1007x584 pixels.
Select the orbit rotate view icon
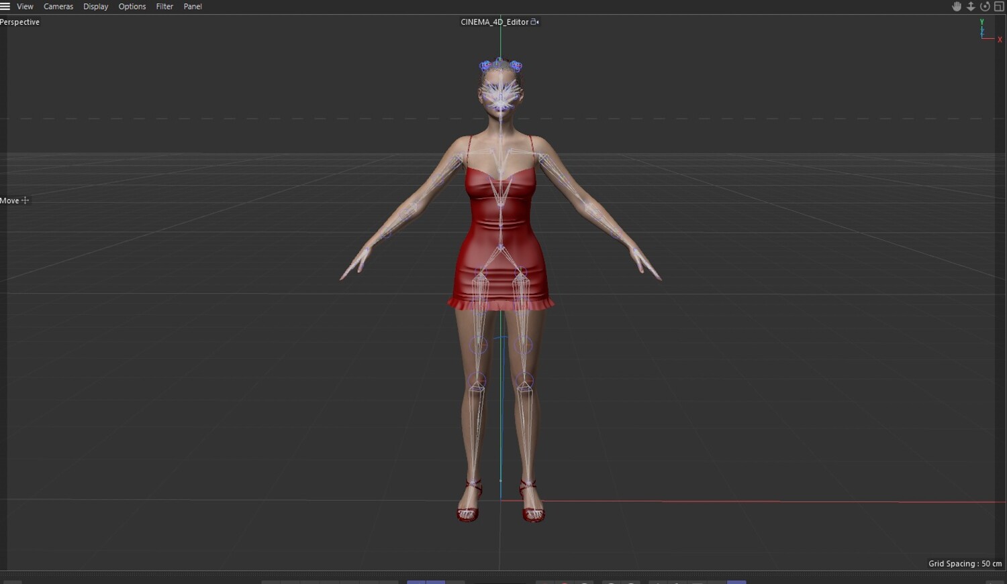coord(985,7)
